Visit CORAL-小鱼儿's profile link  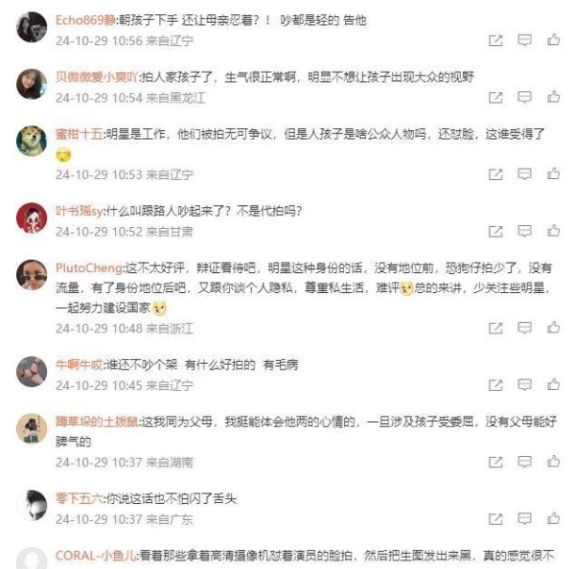click(96, 556)
